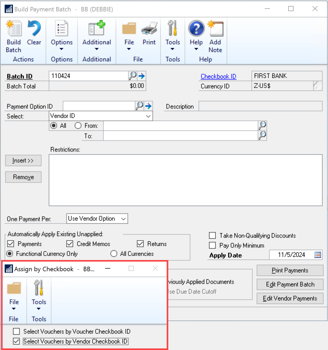Click the From vendor range field
Viewport: 328px width, 350px height.
pyautogui.click(x=181, y=126)
